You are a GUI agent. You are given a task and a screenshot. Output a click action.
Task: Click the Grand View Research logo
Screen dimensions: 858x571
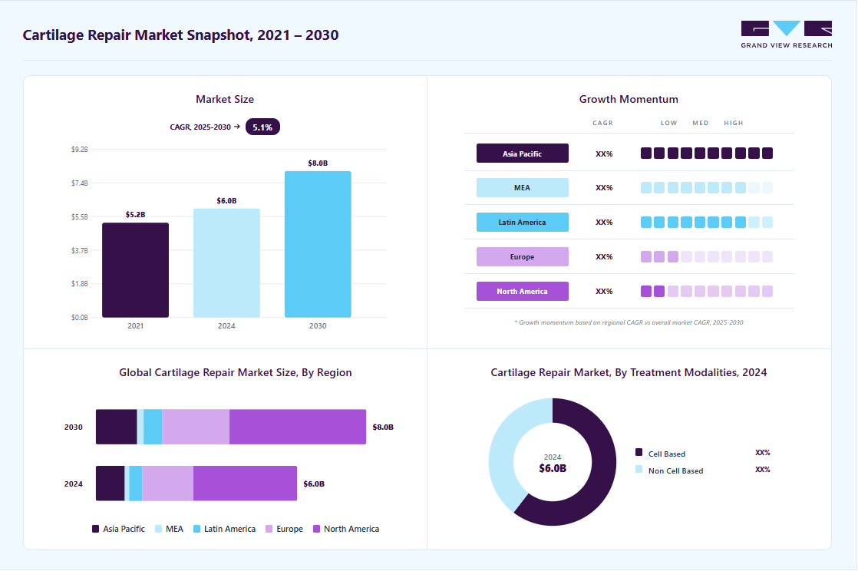click(x=787, y=35)
